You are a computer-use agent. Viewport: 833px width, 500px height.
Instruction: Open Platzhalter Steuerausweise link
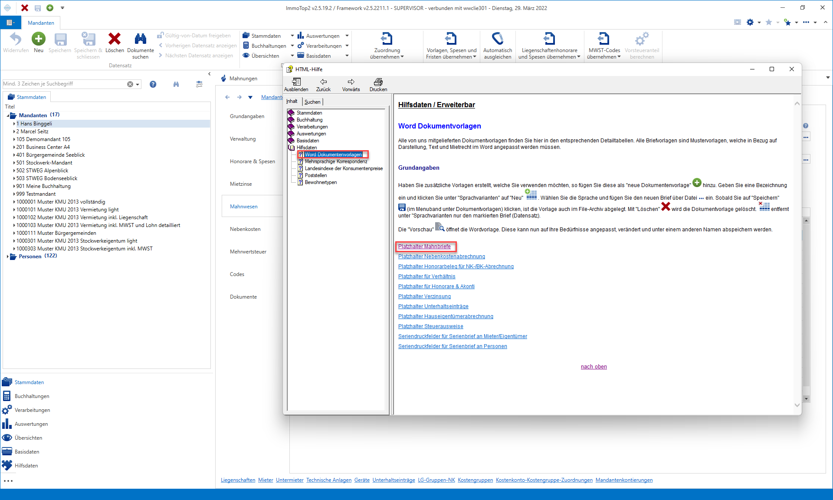[431, 326]
